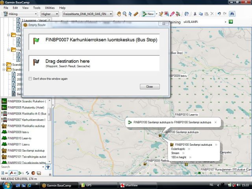The height and width of the screenshot is (189, 252).
Task: Expand the Scandinavia tree folder
Action: 4,65
